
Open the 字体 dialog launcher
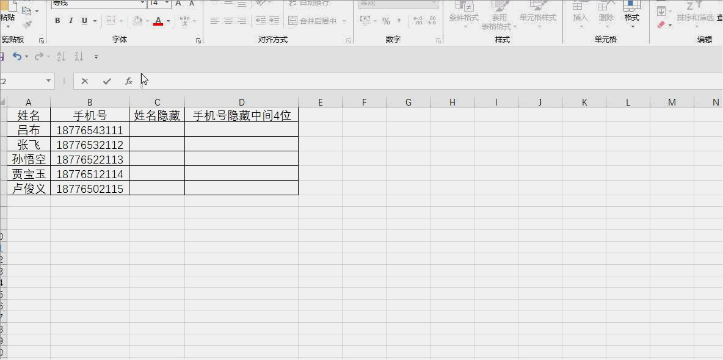[x=198, y=40]
